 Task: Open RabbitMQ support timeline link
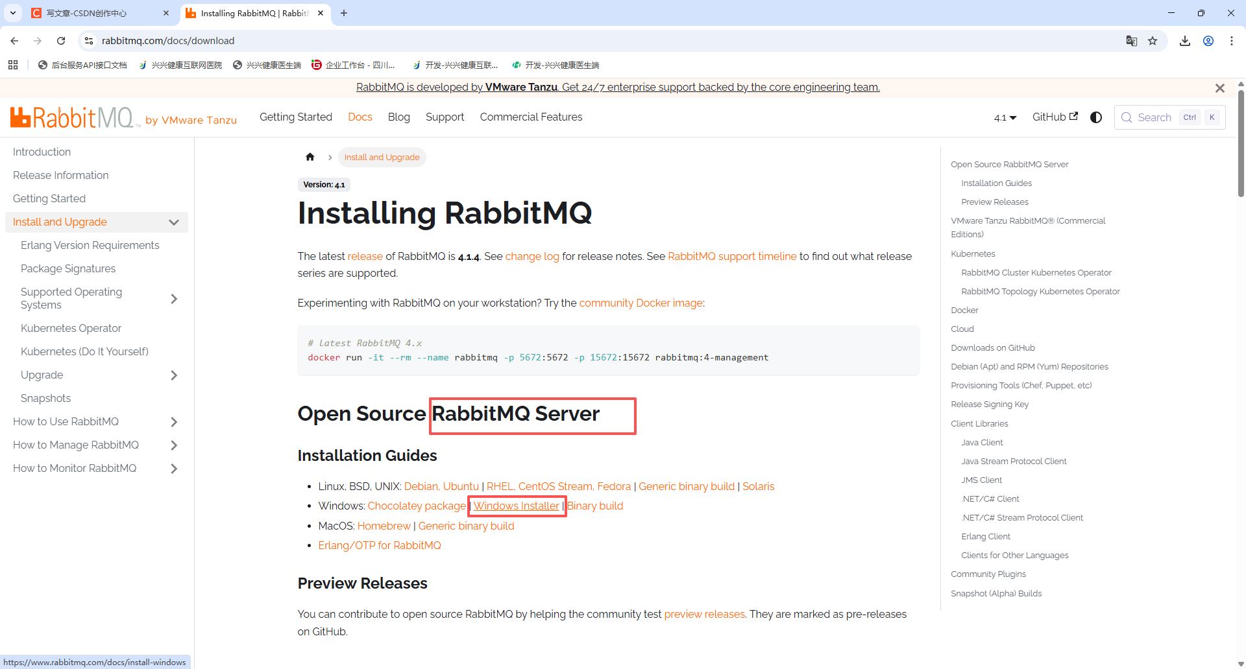click(x=732, y=256)
